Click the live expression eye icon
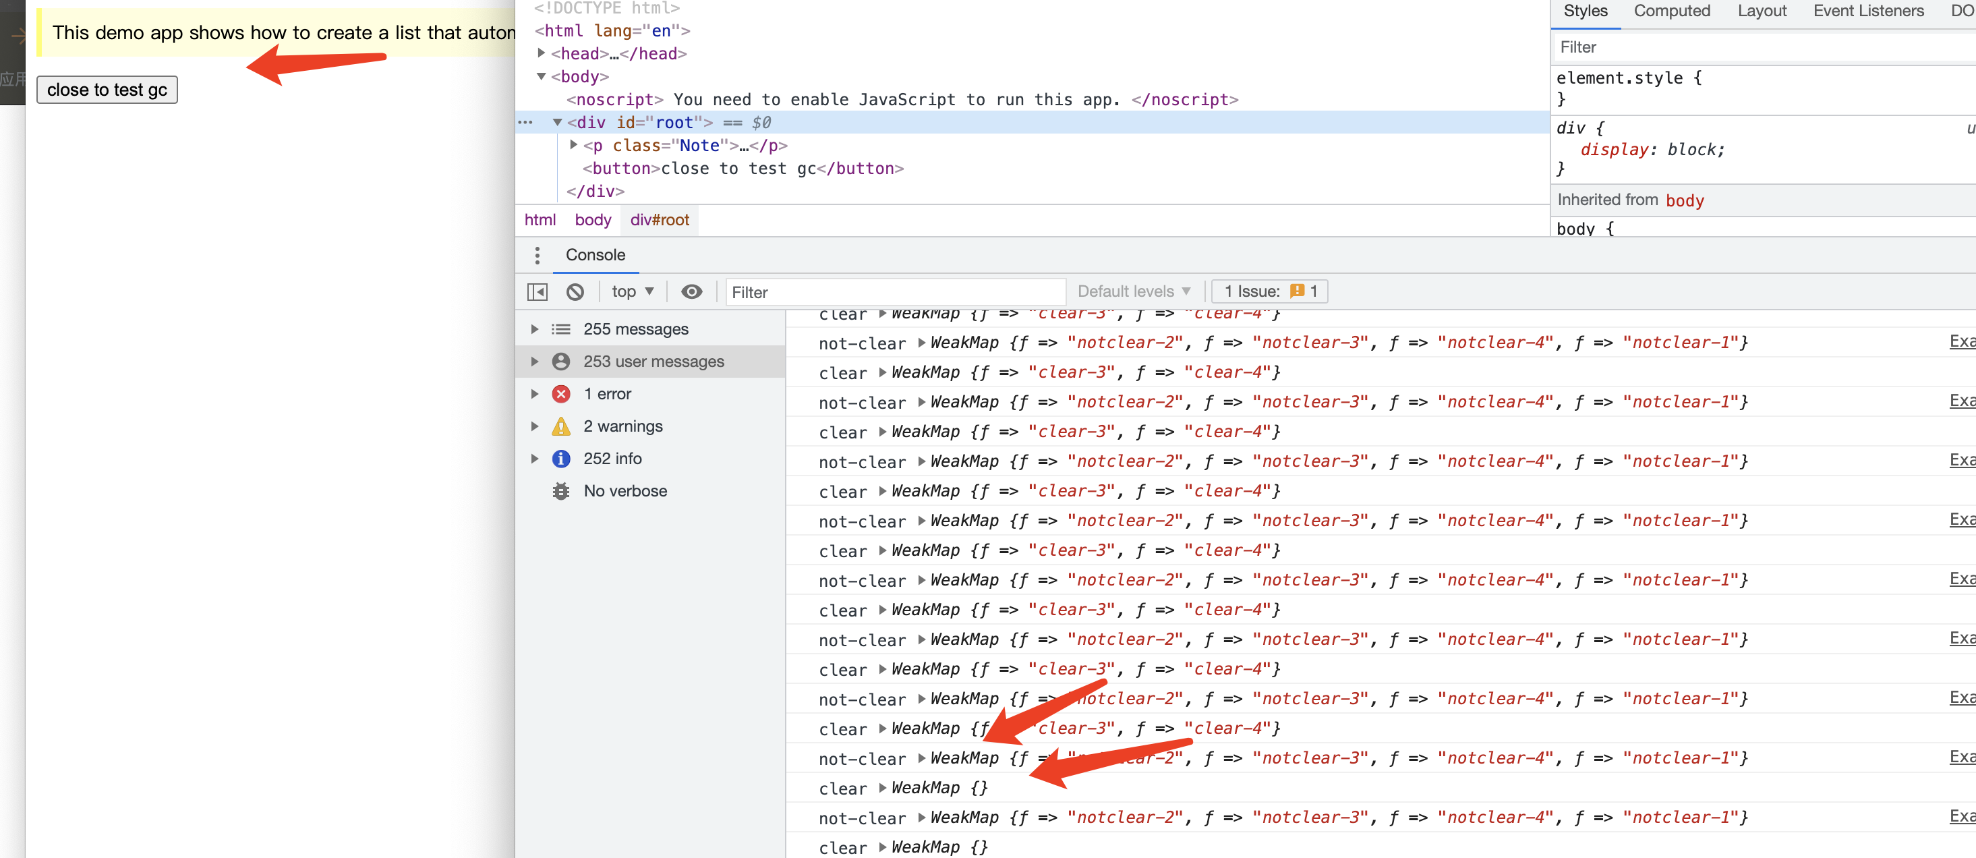 click(x=691, y=291)
